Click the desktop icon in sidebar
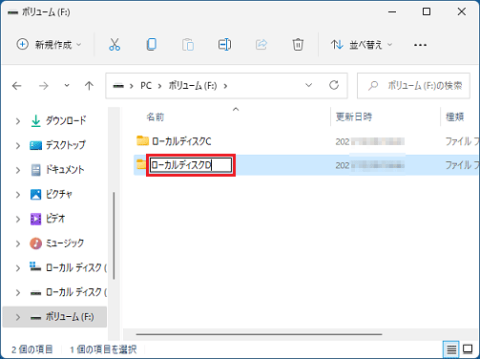The image size is (480, 359). (35, 145)
